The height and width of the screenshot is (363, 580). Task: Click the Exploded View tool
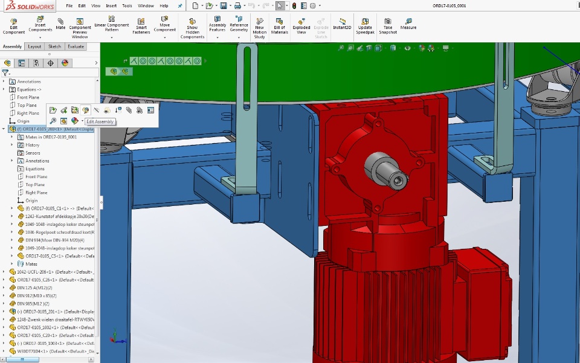301,26
